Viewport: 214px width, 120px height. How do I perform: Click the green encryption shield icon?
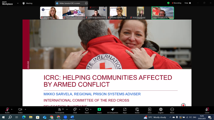pyautogui.click(x=168, y=3)
